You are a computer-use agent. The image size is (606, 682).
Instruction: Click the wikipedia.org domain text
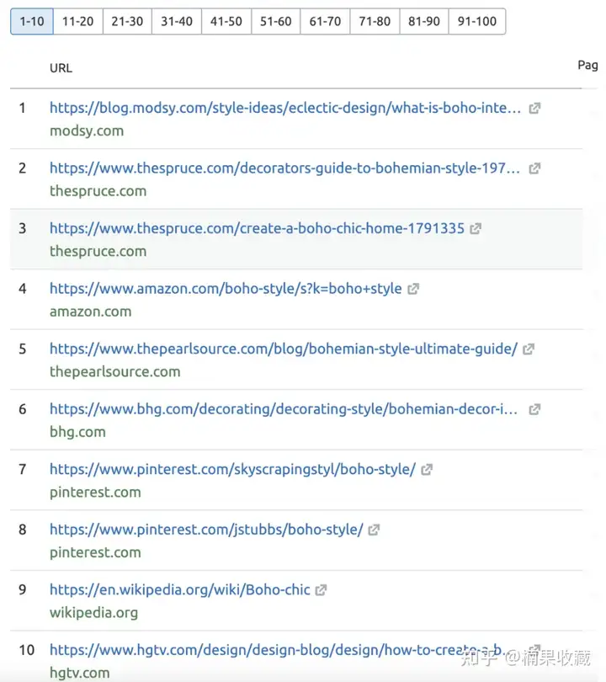pyautogui.click(x=93, y=613)
